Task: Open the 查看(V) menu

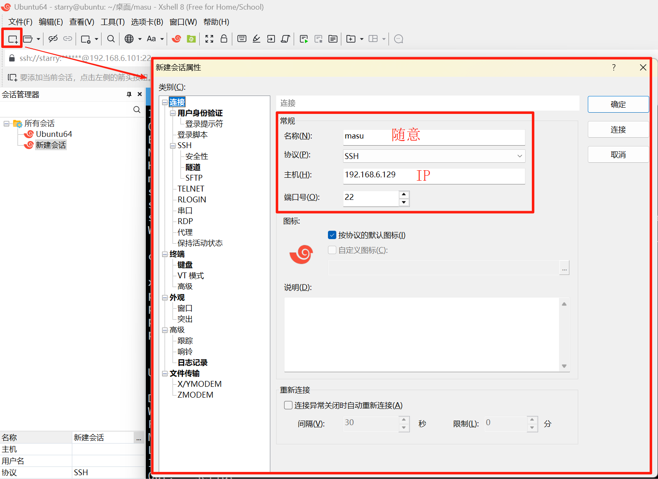Action: point(82,22)
